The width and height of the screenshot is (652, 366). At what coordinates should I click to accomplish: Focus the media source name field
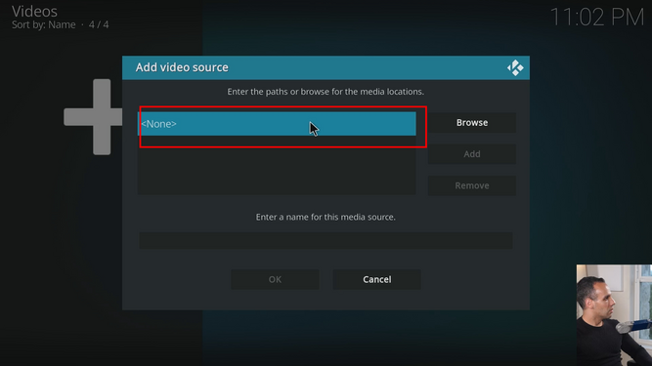tap(326, 240)
